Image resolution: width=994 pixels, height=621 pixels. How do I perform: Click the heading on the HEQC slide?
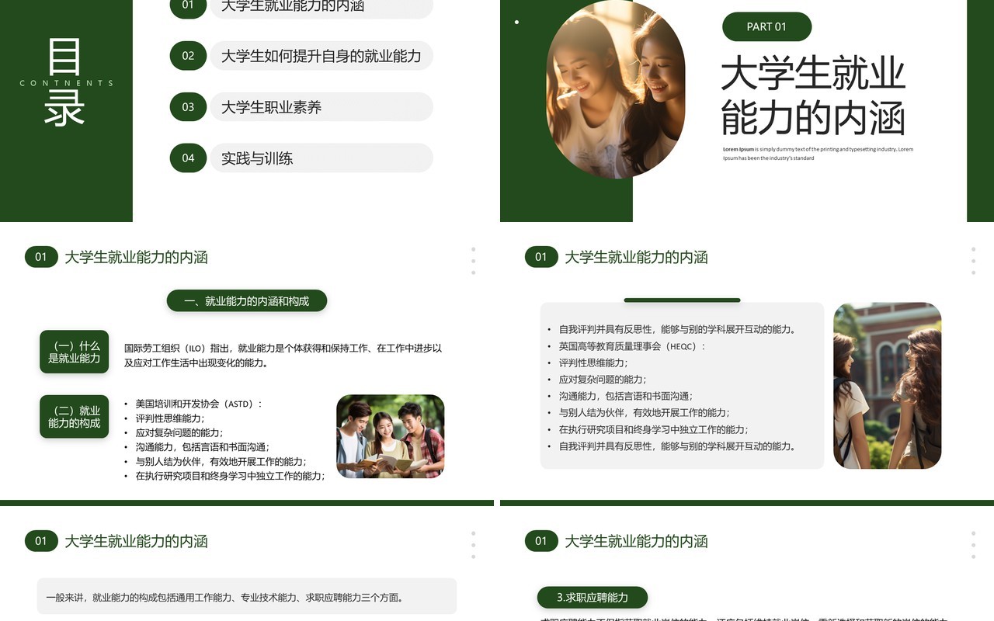(x=636, y=257)
